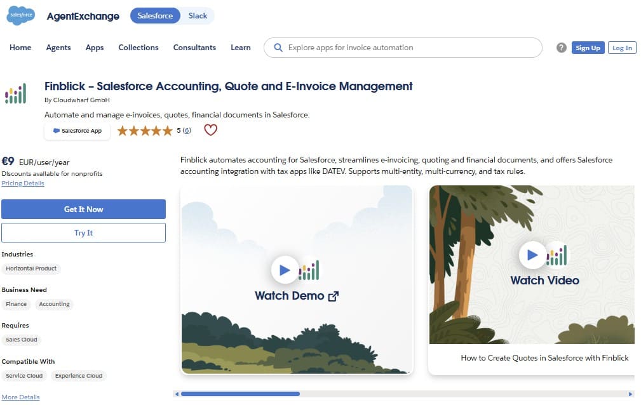Screen dimensions: 641x405
Task: Click the Salesforce cloud logo
Action: 21,15
